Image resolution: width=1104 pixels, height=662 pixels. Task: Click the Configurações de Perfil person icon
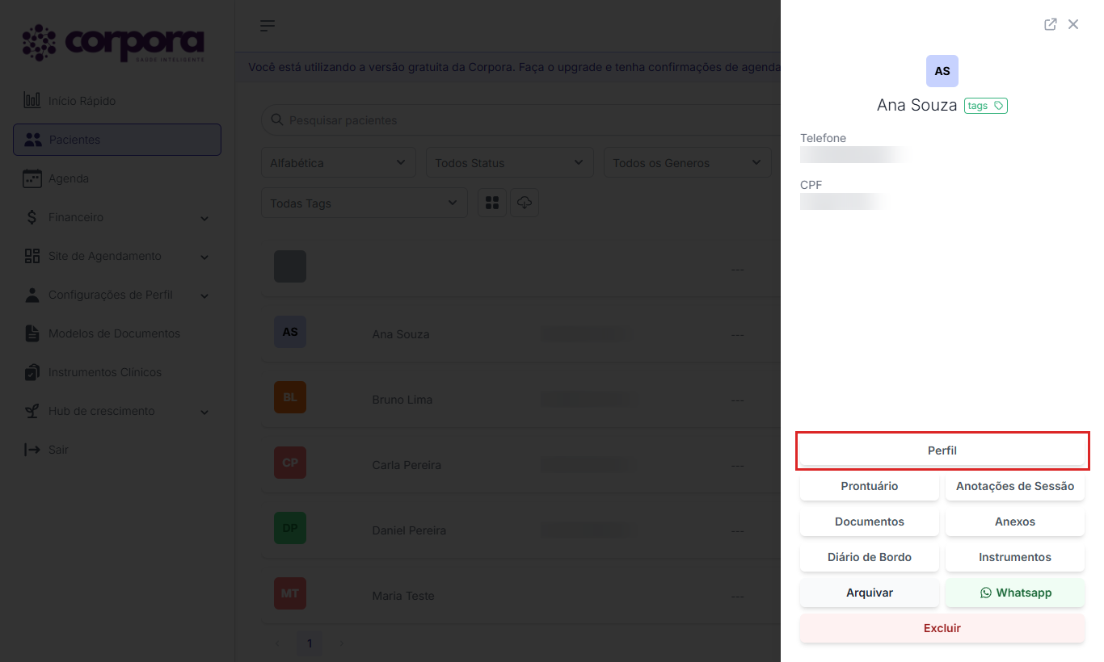(x=32, y=295)
